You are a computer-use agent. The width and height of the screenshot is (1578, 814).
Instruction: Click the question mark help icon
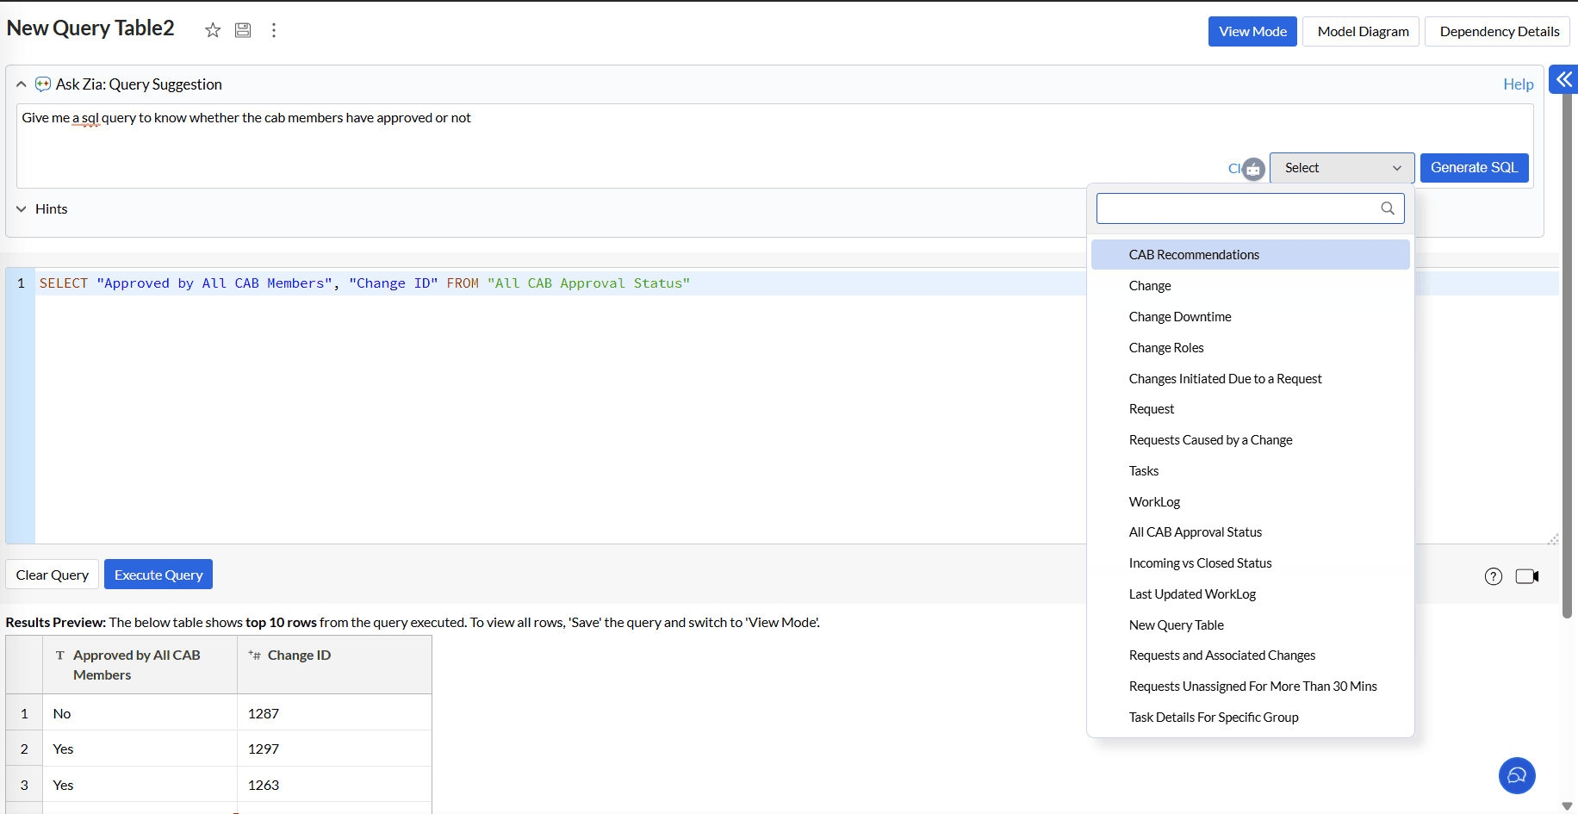(1493, 576)
